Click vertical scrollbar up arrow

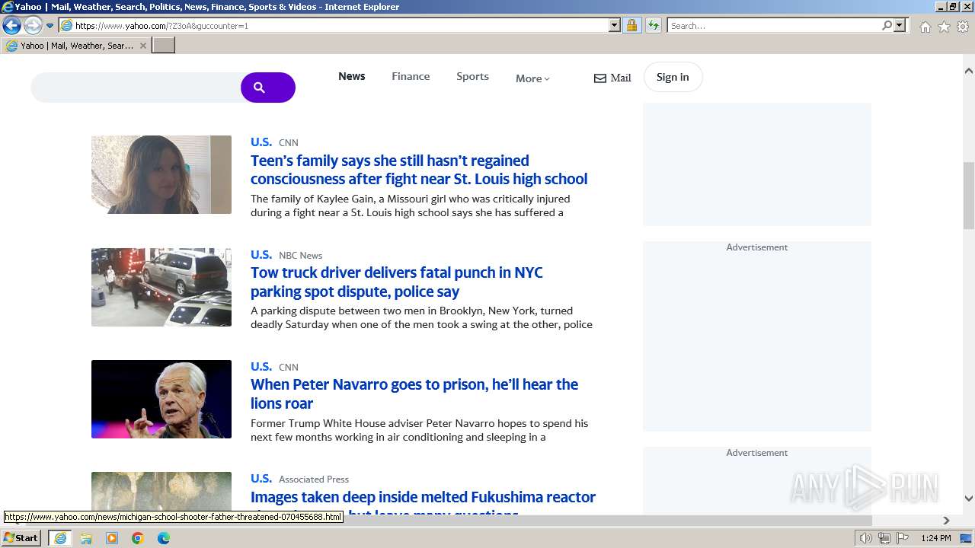click(x=969, y=71)
